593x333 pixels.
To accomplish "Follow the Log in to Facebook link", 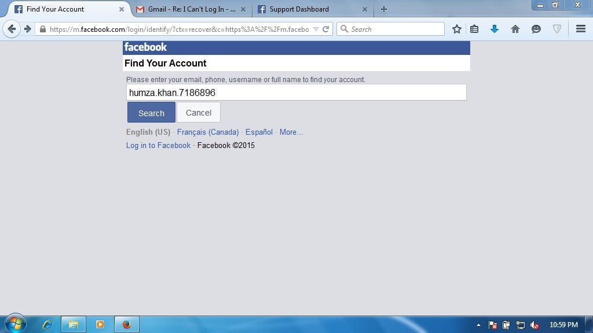I will tap(159, 145).
